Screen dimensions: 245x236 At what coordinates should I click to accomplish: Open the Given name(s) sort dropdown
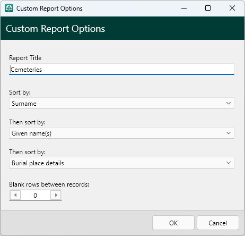(x=121, y=133)
